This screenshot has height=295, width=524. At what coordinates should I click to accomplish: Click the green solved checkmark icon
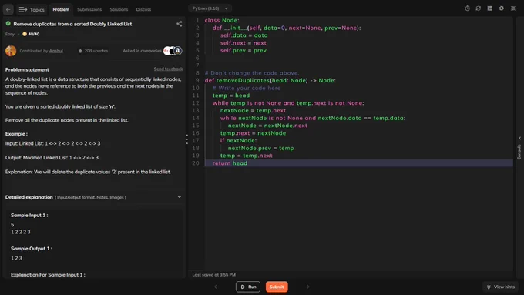coord(8,23)
